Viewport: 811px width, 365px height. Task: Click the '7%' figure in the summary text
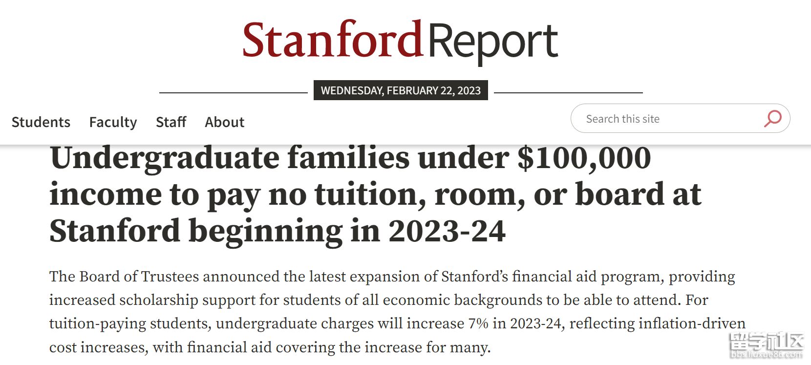tap(478, 323)
